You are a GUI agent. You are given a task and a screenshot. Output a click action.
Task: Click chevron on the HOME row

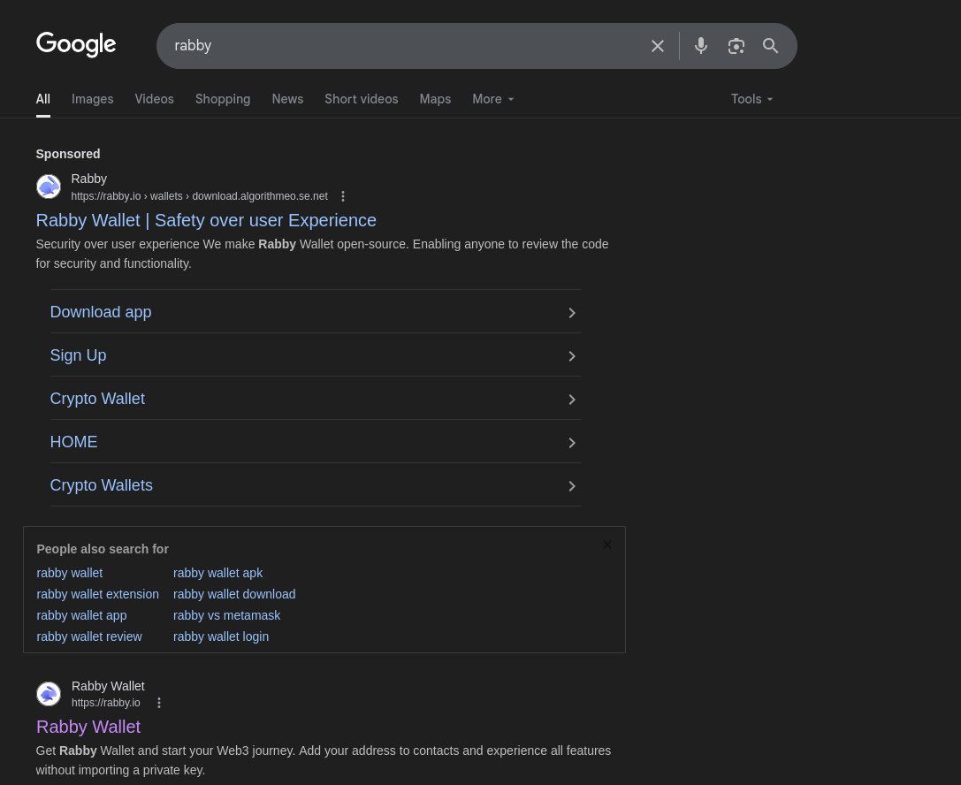(x=572, y=443)
